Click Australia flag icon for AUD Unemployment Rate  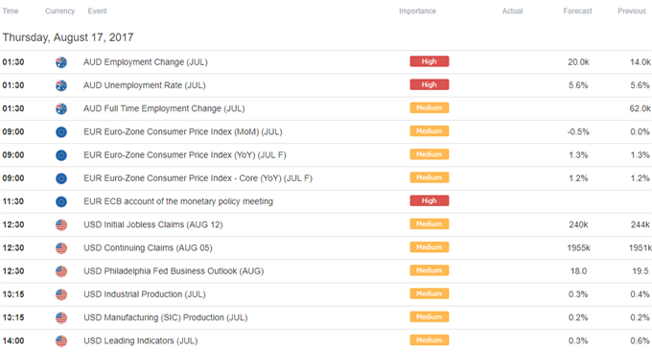(61, 85)
